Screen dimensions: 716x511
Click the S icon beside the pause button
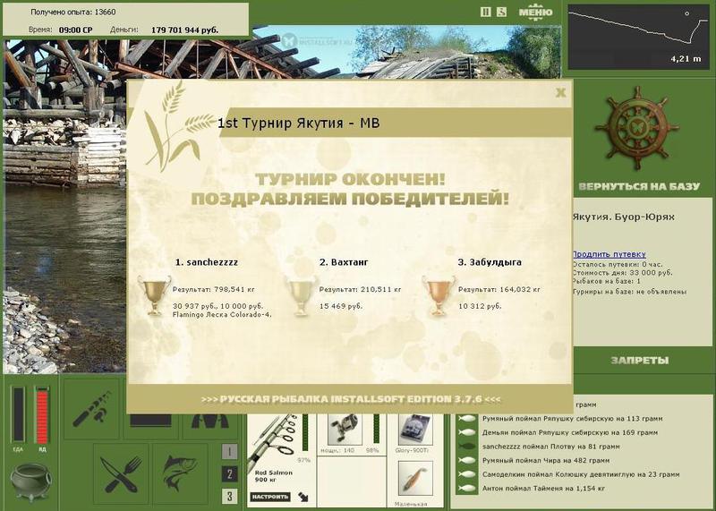click(501, 12)
